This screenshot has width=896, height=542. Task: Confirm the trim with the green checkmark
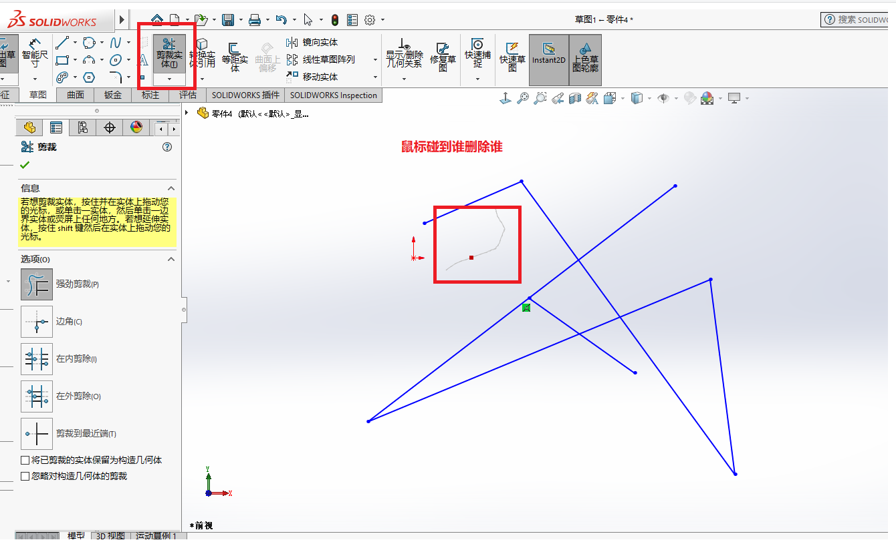coord(25,165)
